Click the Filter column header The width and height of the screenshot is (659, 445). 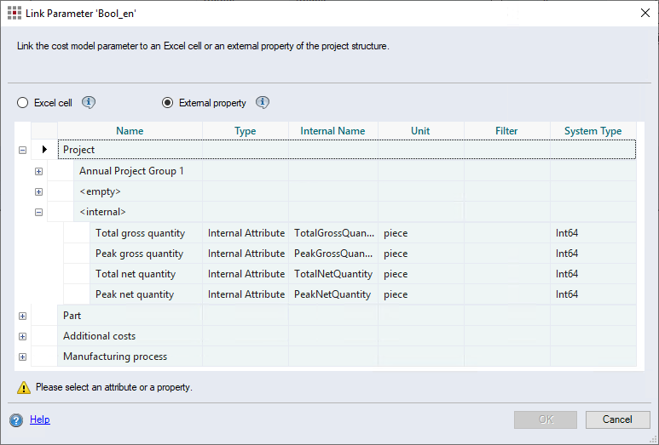(506, 131)
